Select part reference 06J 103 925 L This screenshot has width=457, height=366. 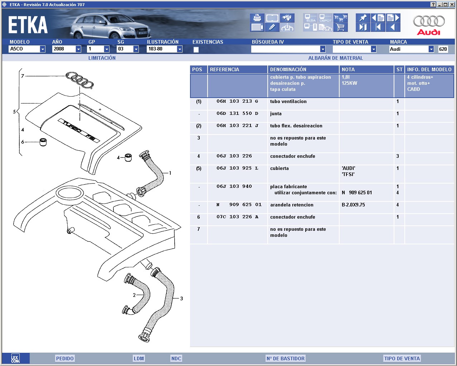pyautogui.click(x=237, y=168)
